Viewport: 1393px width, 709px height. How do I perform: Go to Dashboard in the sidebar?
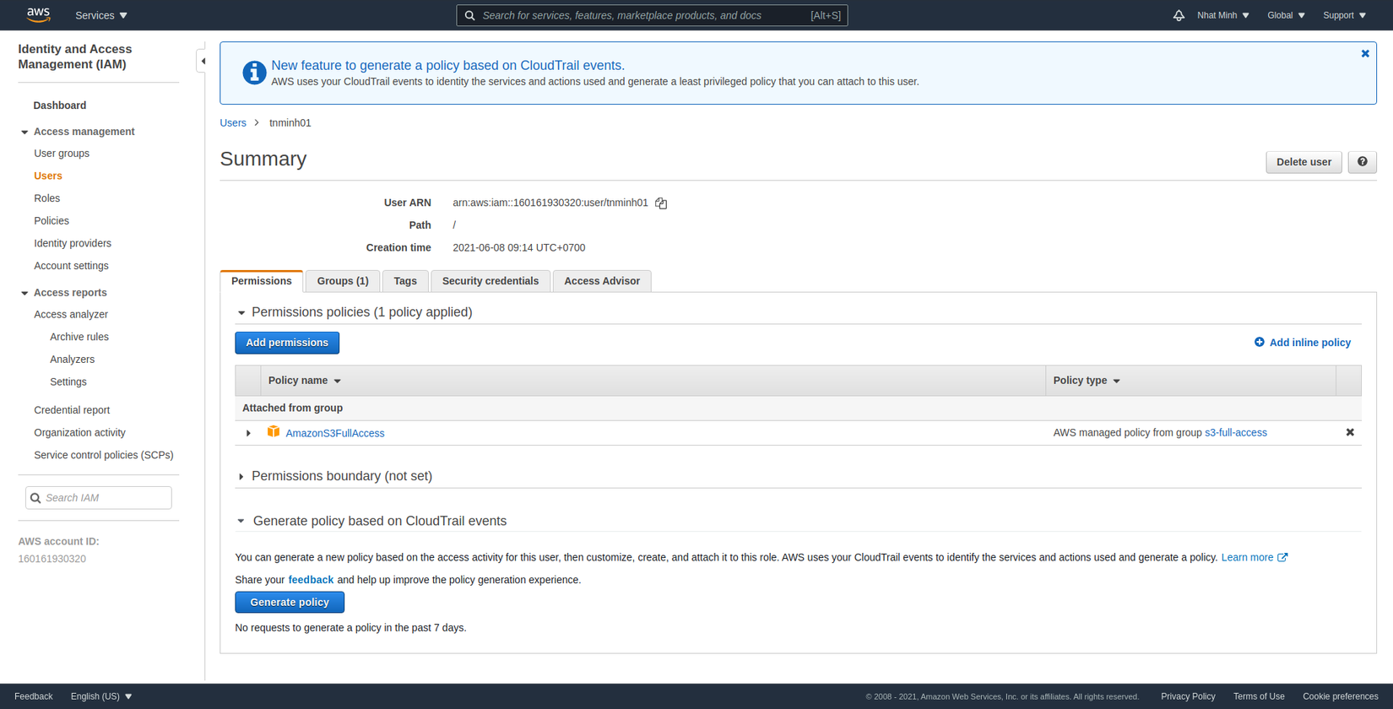60,106
